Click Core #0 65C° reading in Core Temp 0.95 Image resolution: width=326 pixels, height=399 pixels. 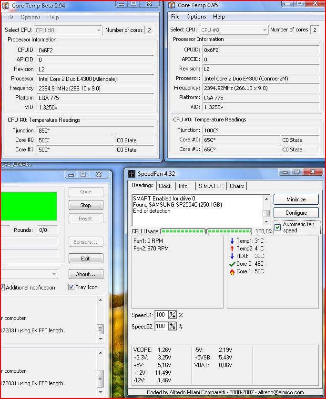pos(242,140)
